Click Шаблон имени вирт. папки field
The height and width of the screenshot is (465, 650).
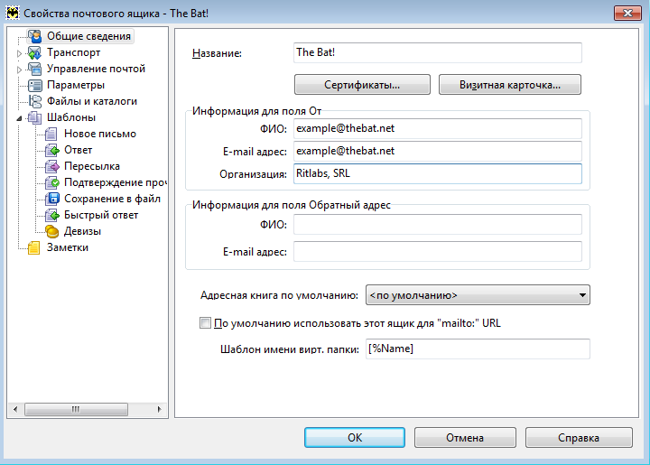pyautogui.click(x=478, y=349)
